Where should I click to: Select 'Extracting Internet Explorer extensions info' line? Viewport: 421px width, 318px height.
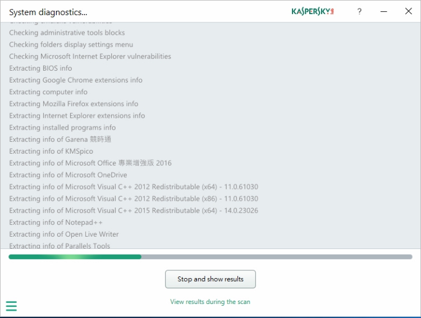tap(77, 116)
